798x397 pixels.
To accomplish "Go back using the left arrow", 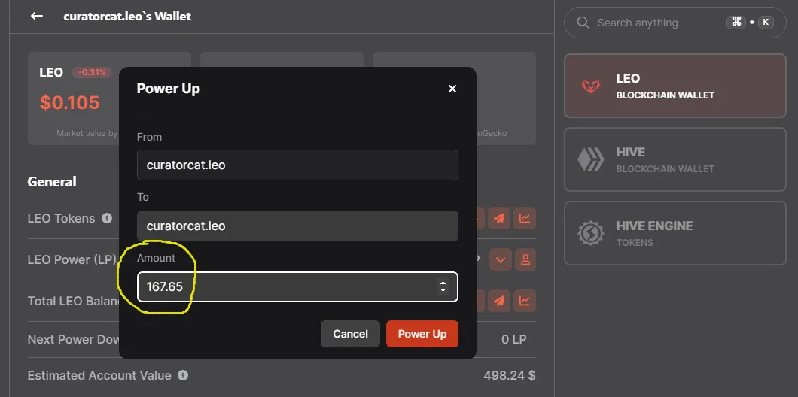I will 36,16.
